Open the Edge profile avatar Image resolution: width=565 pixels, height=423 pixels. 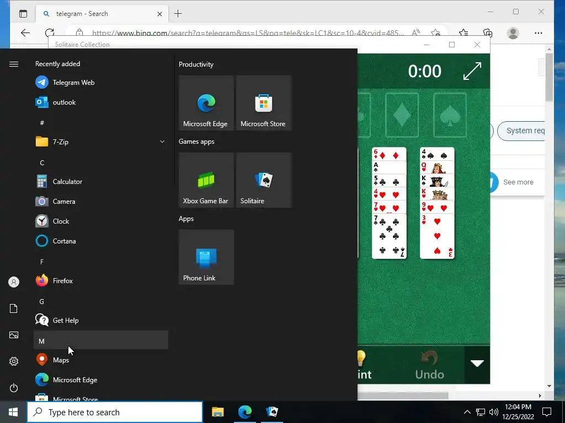point(513,33)
